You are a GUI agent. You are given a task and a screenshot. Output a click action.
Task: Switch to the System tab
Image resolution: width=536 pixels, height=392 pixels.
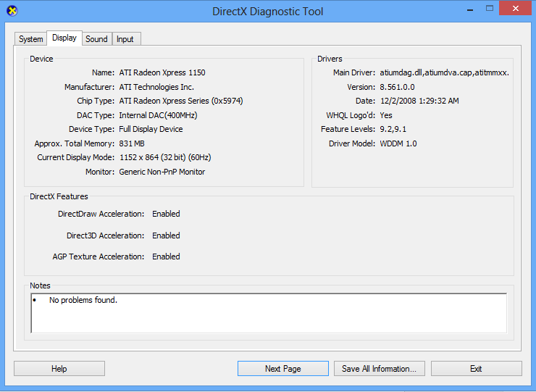pyautogui.click(x=30, y=39)
